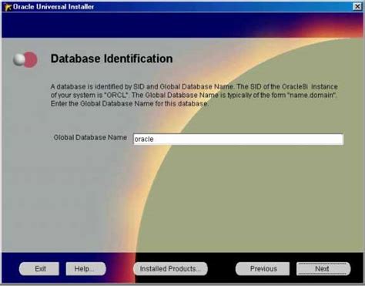The image size is (365, 286).
Task: Click the Exit button
Action: [x=39, y=269]
